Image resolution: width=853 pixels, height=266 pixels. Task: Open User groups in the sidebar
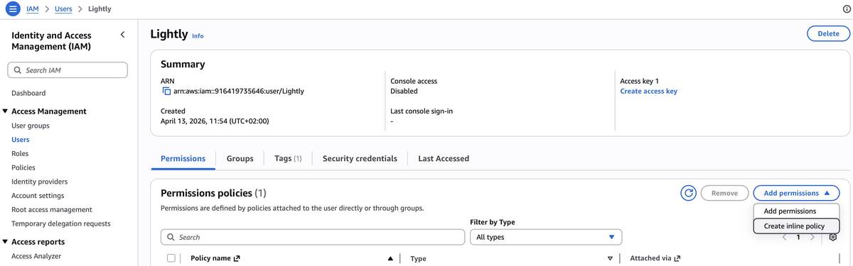coord(31,126)
